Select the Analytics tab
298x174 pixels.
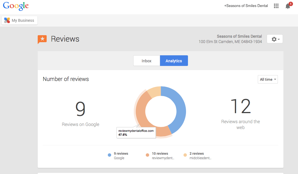click(x=174, y=61)
